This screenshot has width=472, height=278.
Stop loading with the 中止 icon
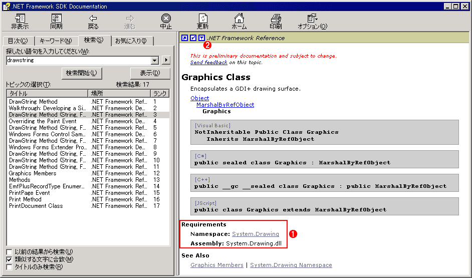click(x=166, y=22)
